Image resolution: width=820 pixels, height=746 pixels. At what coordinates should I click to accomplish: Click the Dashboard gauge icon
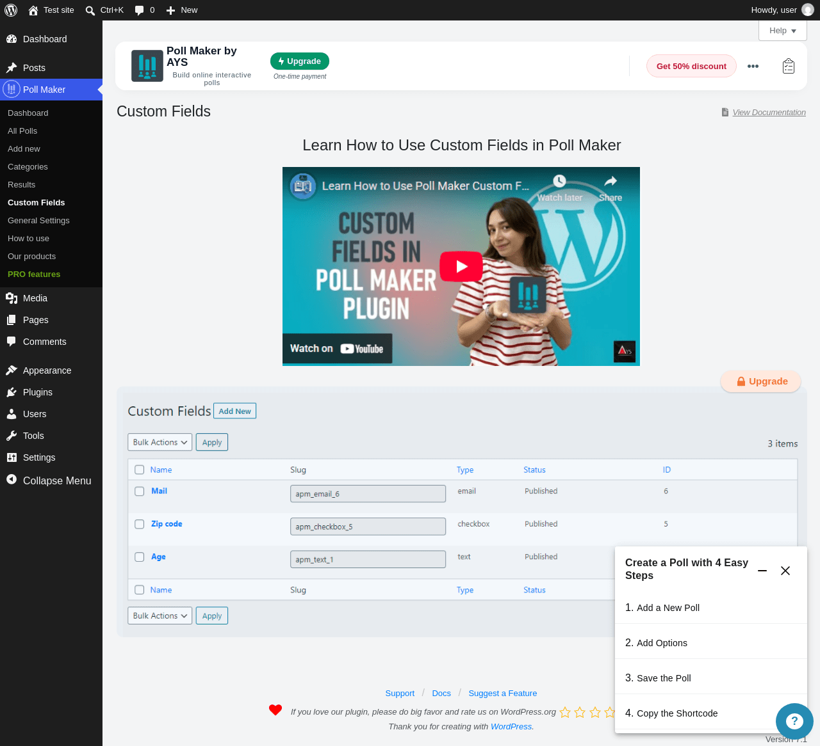click(x=12, y=39)
